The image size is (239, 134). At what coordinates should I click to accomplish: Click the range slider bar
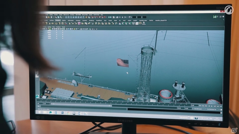coord(81,105)
